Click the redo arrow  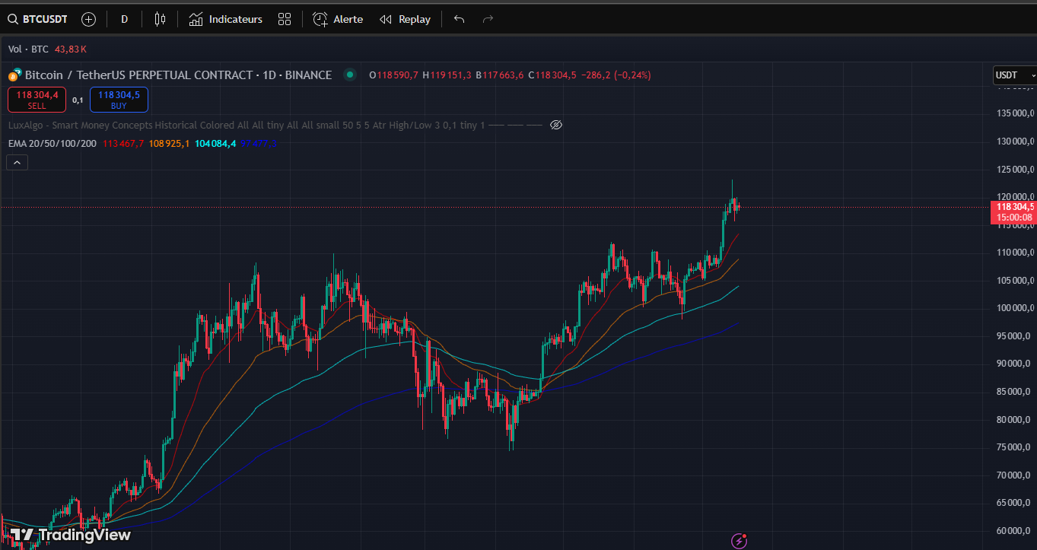coord(488,19)
